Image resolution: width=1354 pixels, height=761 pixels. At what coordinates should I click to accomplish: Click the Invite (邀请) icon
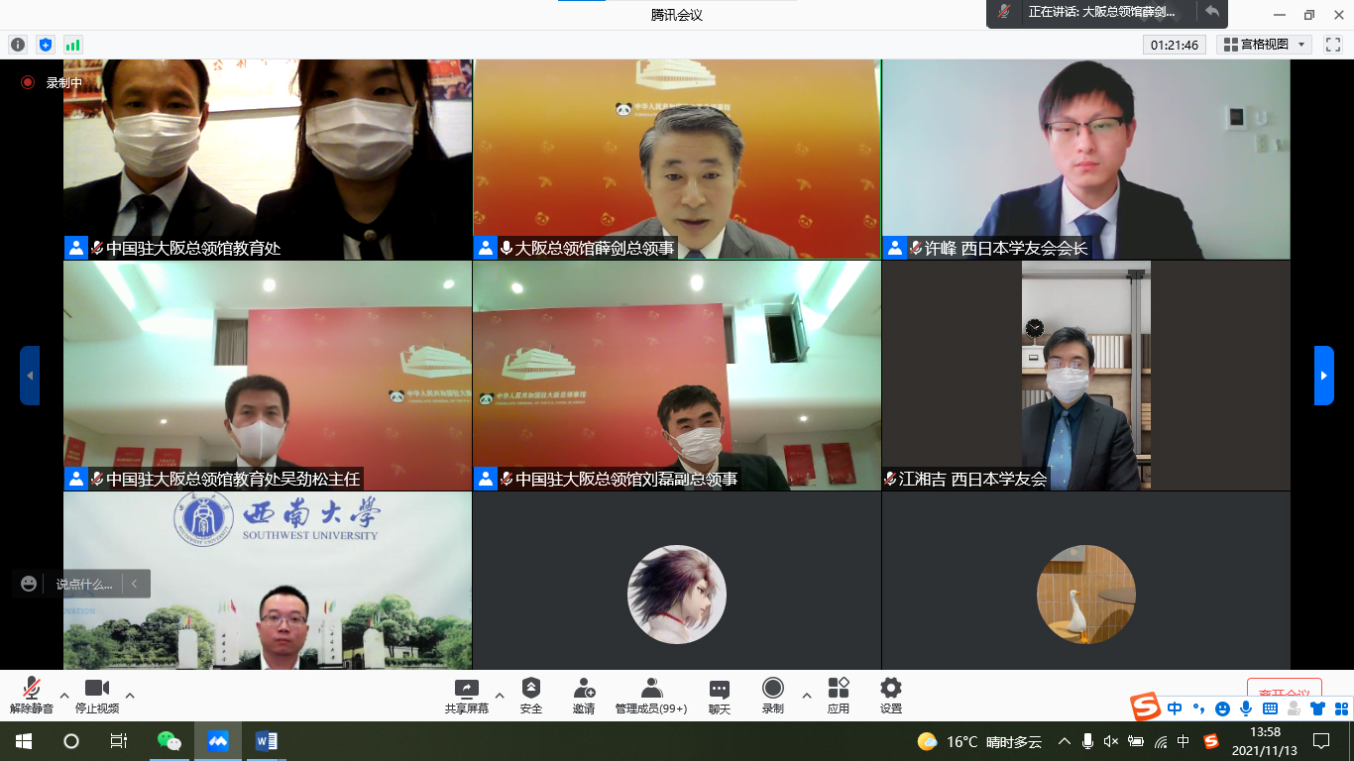point(584,695)
